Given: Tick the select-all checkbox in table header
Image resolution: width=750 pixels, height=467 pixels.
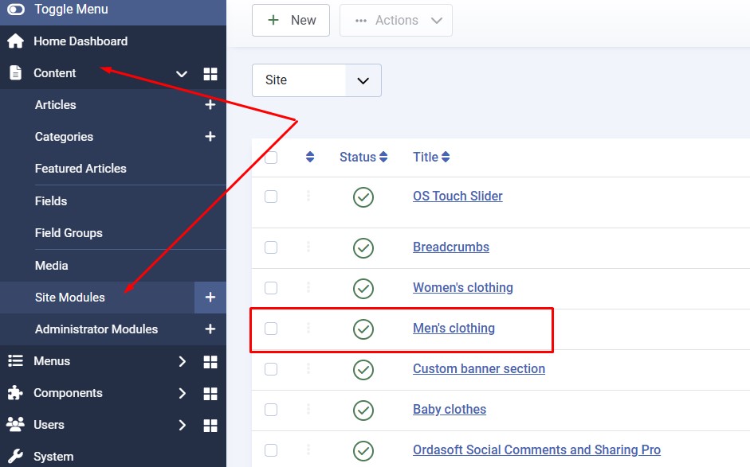Looking at the screenshot, I should point(271,158).
